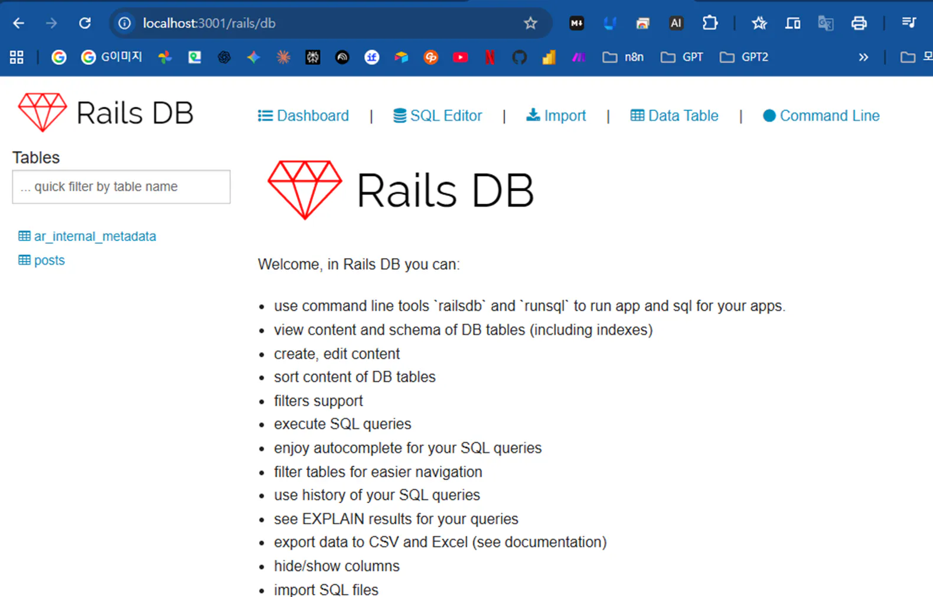Open the bookmarks and favorites star button

tap(759, 23)
